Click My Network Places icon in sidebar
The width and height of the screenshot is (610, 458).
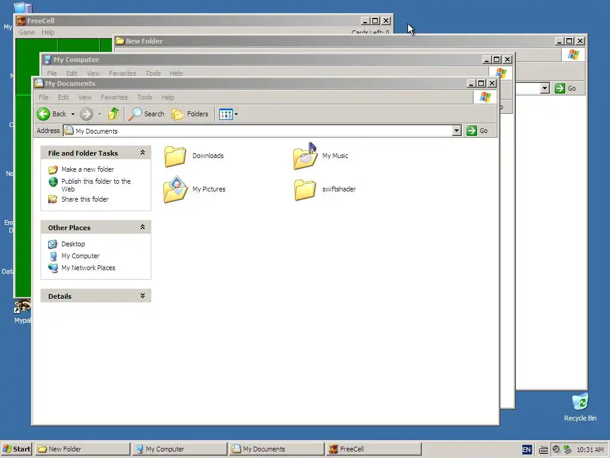pyautogui.click(x=53, y=268)
